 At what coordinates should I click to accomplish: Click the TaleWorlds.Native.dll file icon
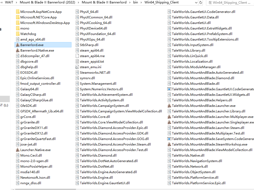[169, 156]
